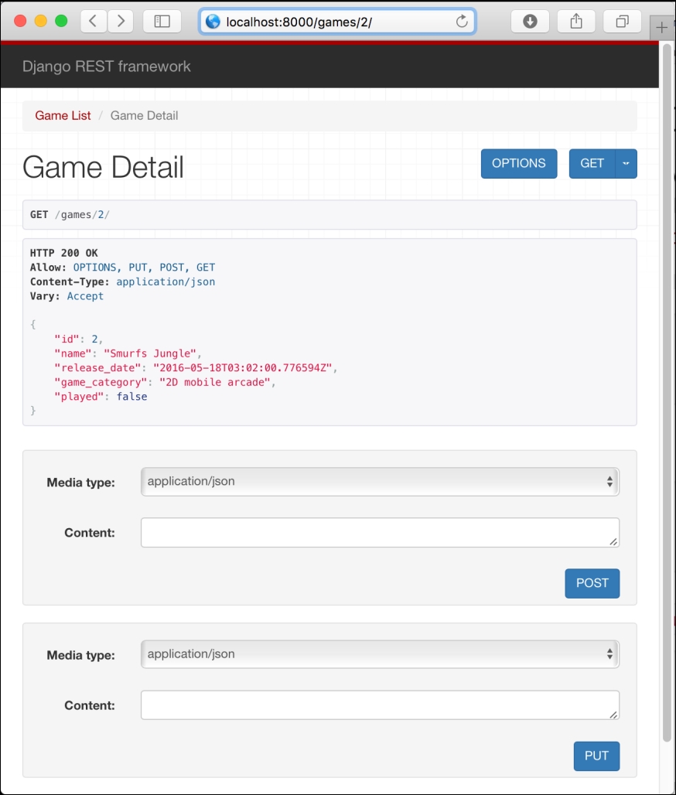This screenshot has height=795, width=676.
Task: Toggle the Safari sidebar icon
Action: (x=162, y=22)
